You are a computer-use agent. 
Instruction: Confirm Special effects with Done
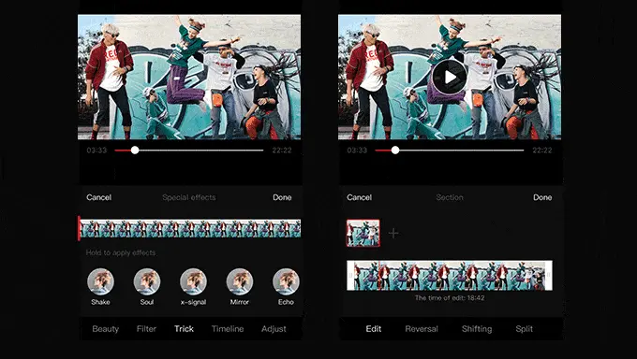[x=282, y=197]
